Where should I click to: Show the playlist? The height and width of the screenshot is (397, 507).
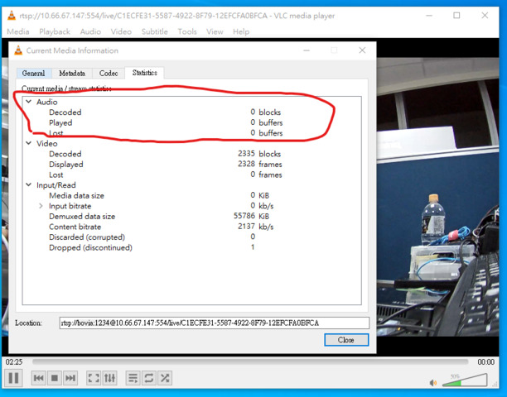[x=133, y=378]
